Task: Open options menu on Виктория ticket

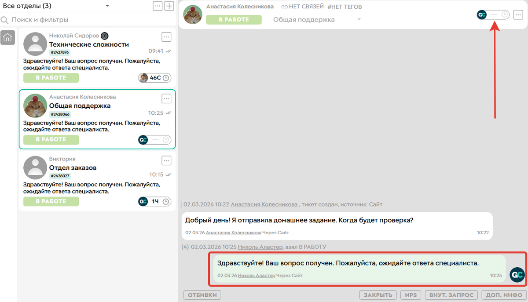Action: (x=166, y=160)
